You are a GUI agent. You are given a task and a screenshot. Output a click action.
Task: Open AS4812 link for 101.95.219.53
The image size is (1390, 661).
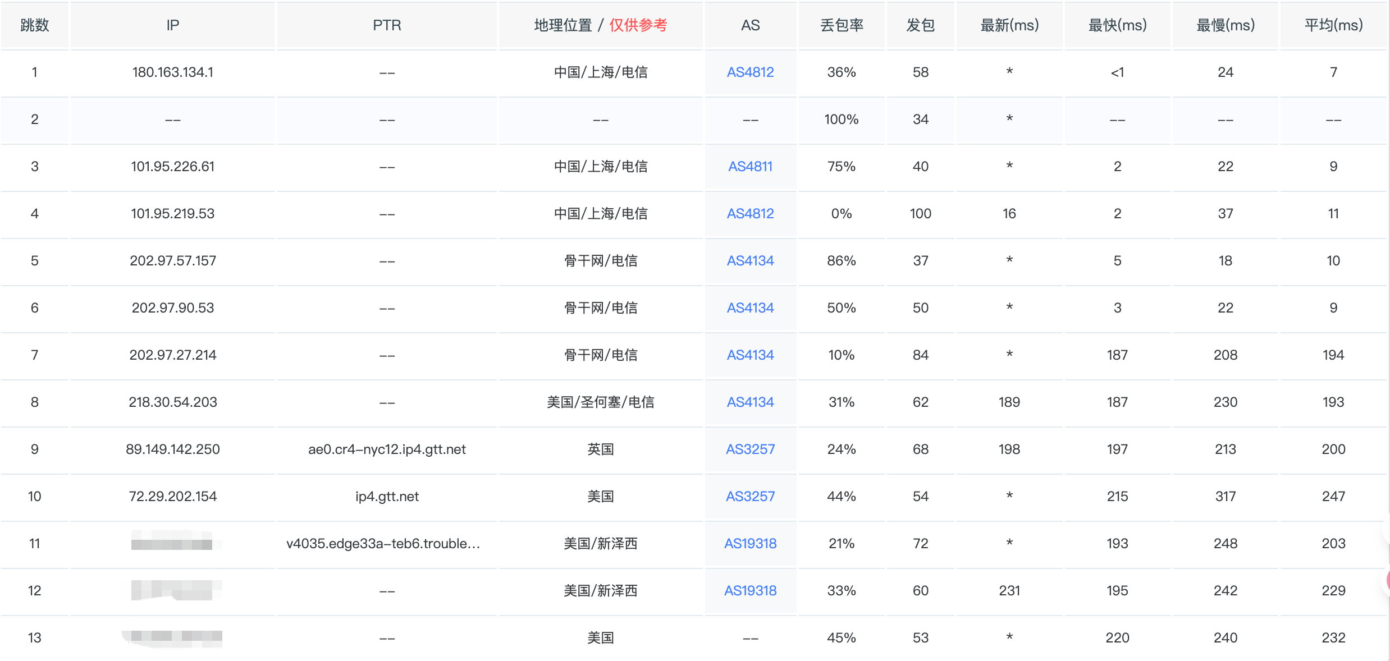tap(750, 214)
